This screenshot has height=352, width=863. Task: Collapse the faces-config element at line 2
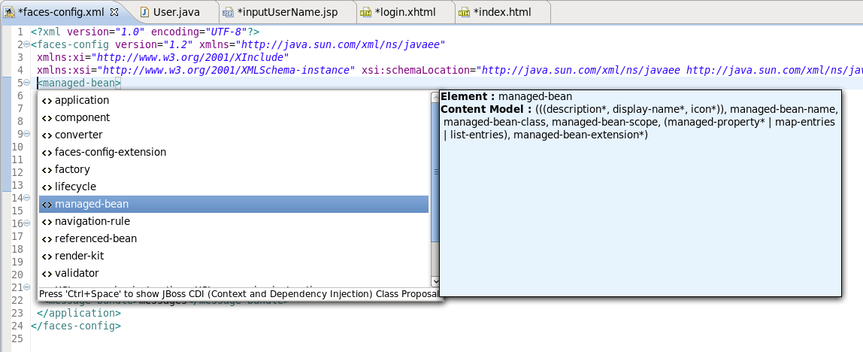[26, 45]
